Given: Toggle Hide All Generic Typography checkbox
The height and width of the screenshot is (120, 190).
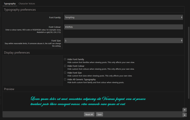Looking at the screenshot, I should pyautogui.click(x=65, y=79).
